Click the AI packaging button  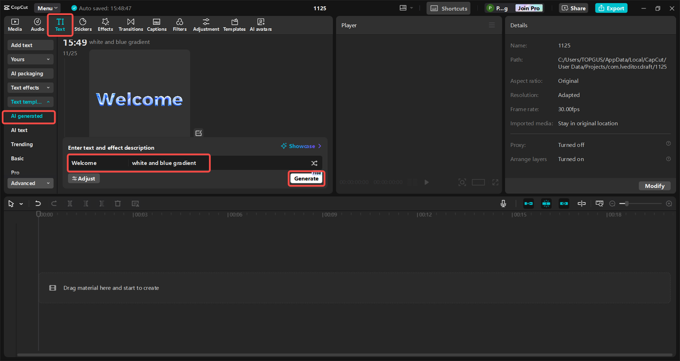(x=31, y=73)
